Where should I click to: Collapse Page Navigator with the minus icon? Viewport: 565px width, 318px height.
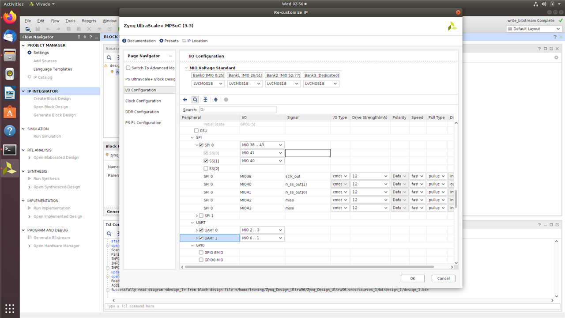pyautogui.click(x=170, y=56)
